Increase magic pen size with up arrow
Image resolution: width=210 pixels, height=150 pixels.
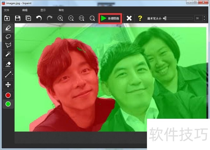(204, 17)
